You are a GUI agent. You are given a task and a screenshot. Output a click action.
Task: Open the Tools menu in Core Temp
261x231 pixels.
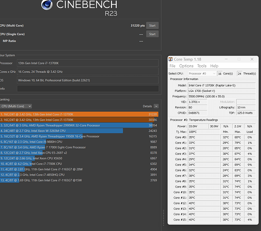tap(202, 66)
